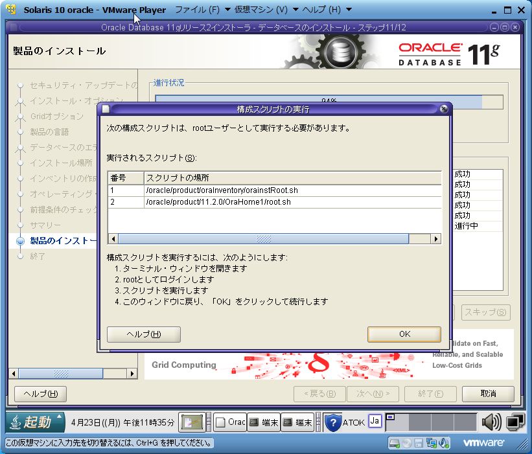This screenshot has height=454, width=532.
Task: Open the 起動 launch menu
Action: [35, 422]
